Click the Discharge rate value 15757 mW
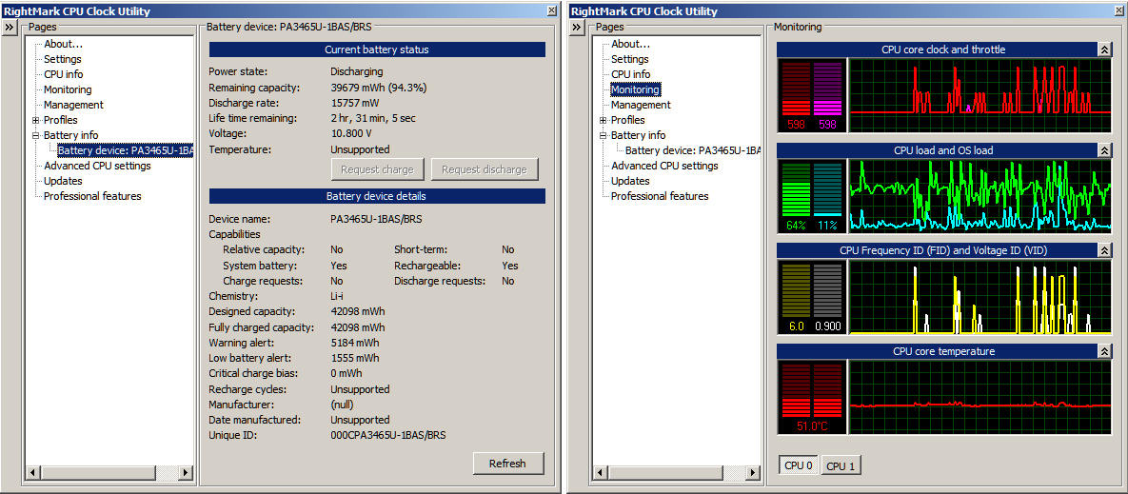 355,104
